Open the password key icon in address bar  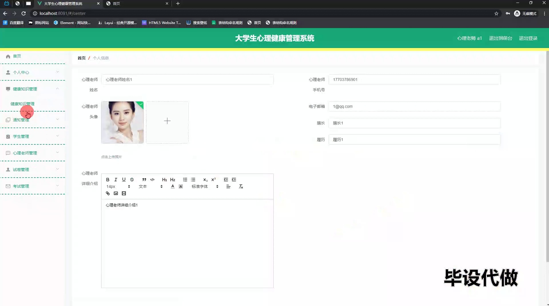(508, 13)
